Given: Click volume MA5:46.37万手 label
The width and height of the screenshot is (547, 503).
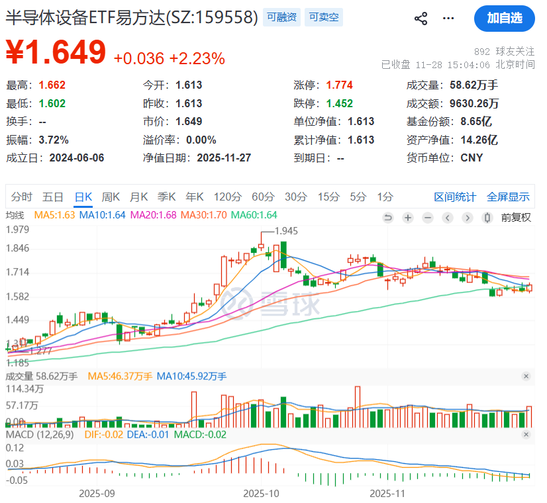Looking at the screenshot, I should pyautogui.click(x=120, y=376).
